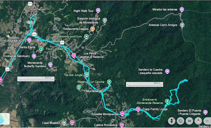The height and width of the screenshot is (128, 211).
Task: Select the Monteverde Butterfly Gardens pin
Action: pyautogui.click(x=50, y=64)
